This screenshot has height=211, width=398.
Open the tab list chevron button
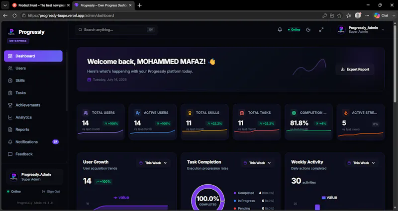click(x=5, y=5)
